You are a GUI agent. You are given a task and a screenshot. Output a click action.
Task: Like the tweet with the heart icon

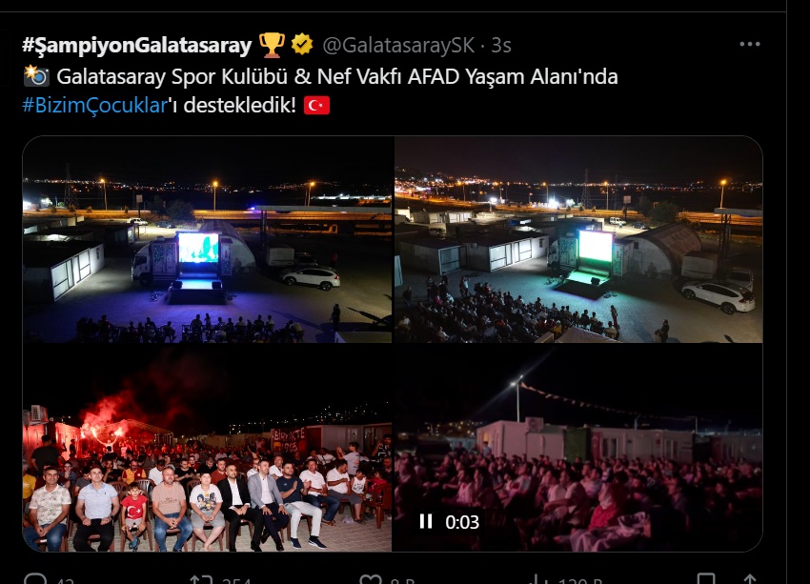[371, 579]
